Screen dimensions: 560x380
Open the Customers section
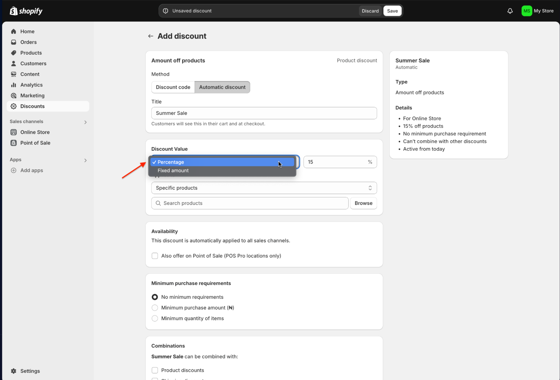[33, 63]
